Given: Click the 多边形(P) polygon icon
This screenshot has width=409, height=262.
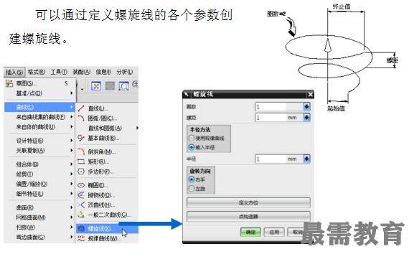Looking at the screenshot, I should pyautogui.click(x=81, y=172).
